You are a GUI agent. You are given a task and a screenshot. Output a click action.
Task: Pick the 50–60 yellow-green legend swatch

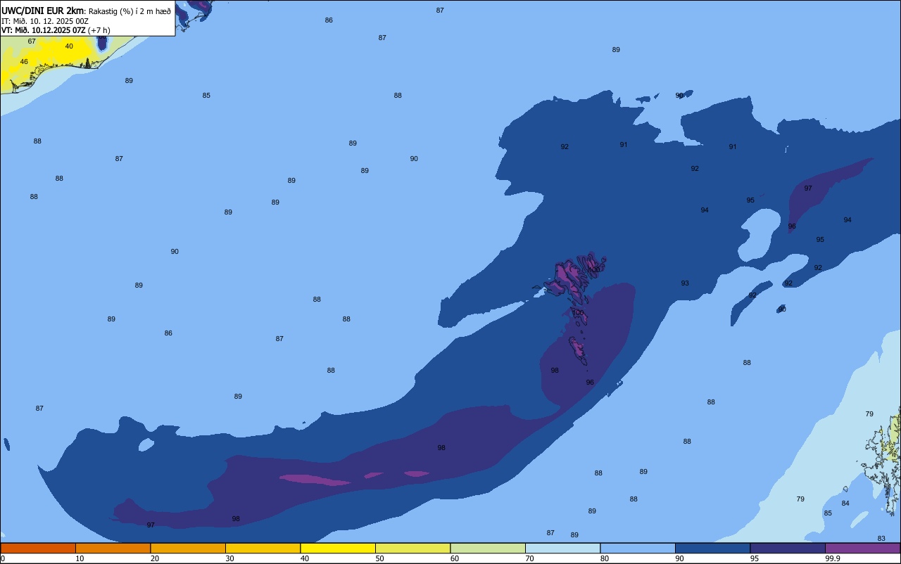(412, 548)
